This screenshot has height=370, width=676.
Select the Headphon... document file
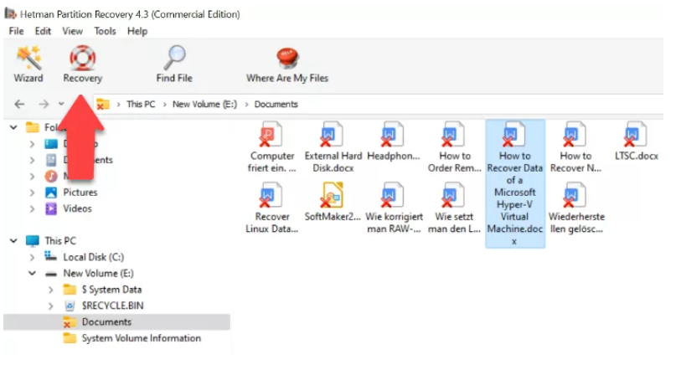(x=393, y=142)
